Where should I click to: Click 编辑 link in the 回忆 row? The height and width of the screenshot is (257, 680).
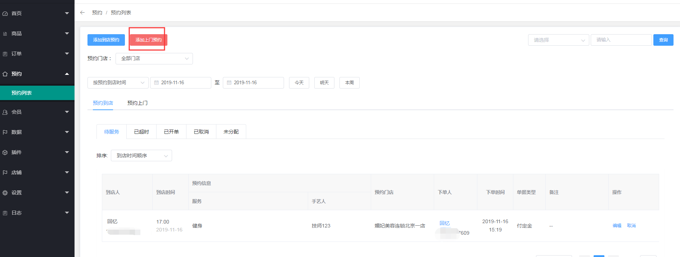tap(617, 226)
